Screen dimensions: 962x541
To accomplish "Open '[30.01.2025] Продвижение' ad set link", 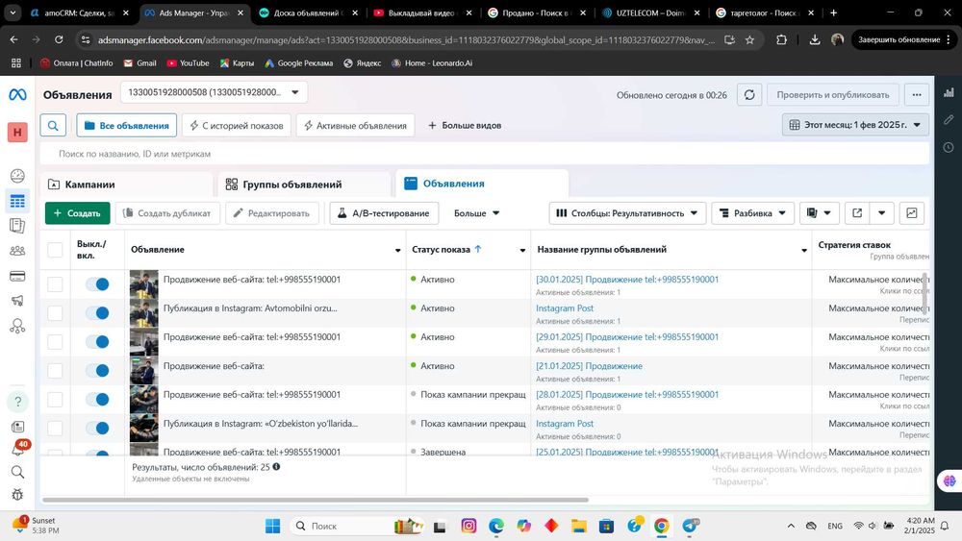I will click(x=627, y=280).
